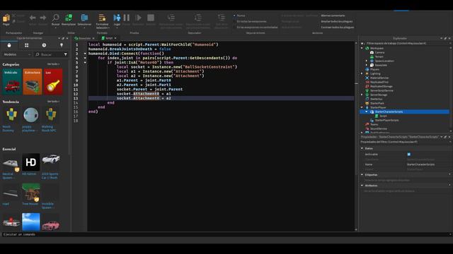Collapse the Datos properties section
This screenshot has height=254, width=453.
click(x=362, y=148)
